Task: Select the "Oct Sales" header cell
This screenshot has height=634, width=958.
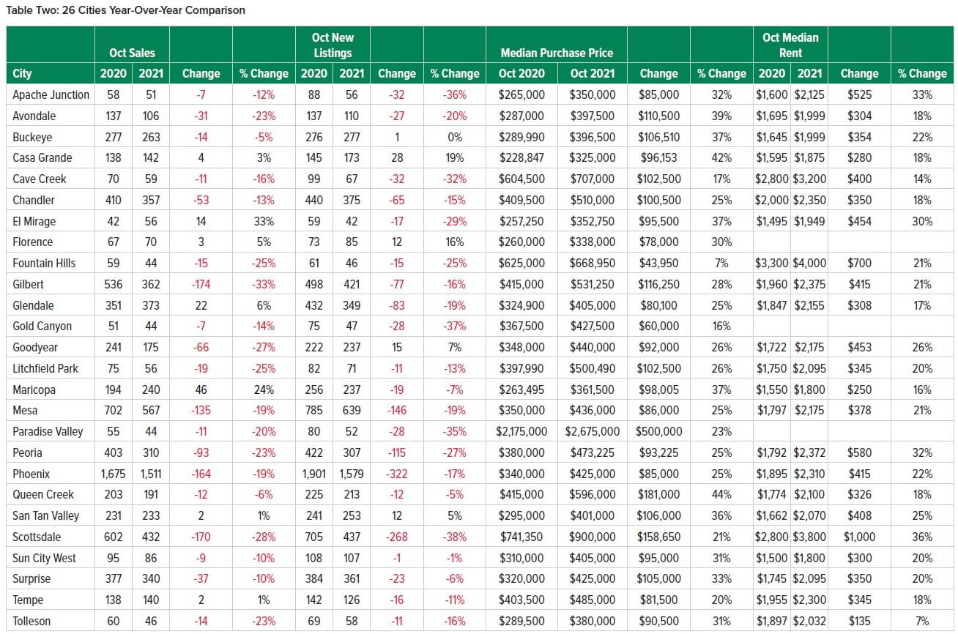Action: [132, 53]
